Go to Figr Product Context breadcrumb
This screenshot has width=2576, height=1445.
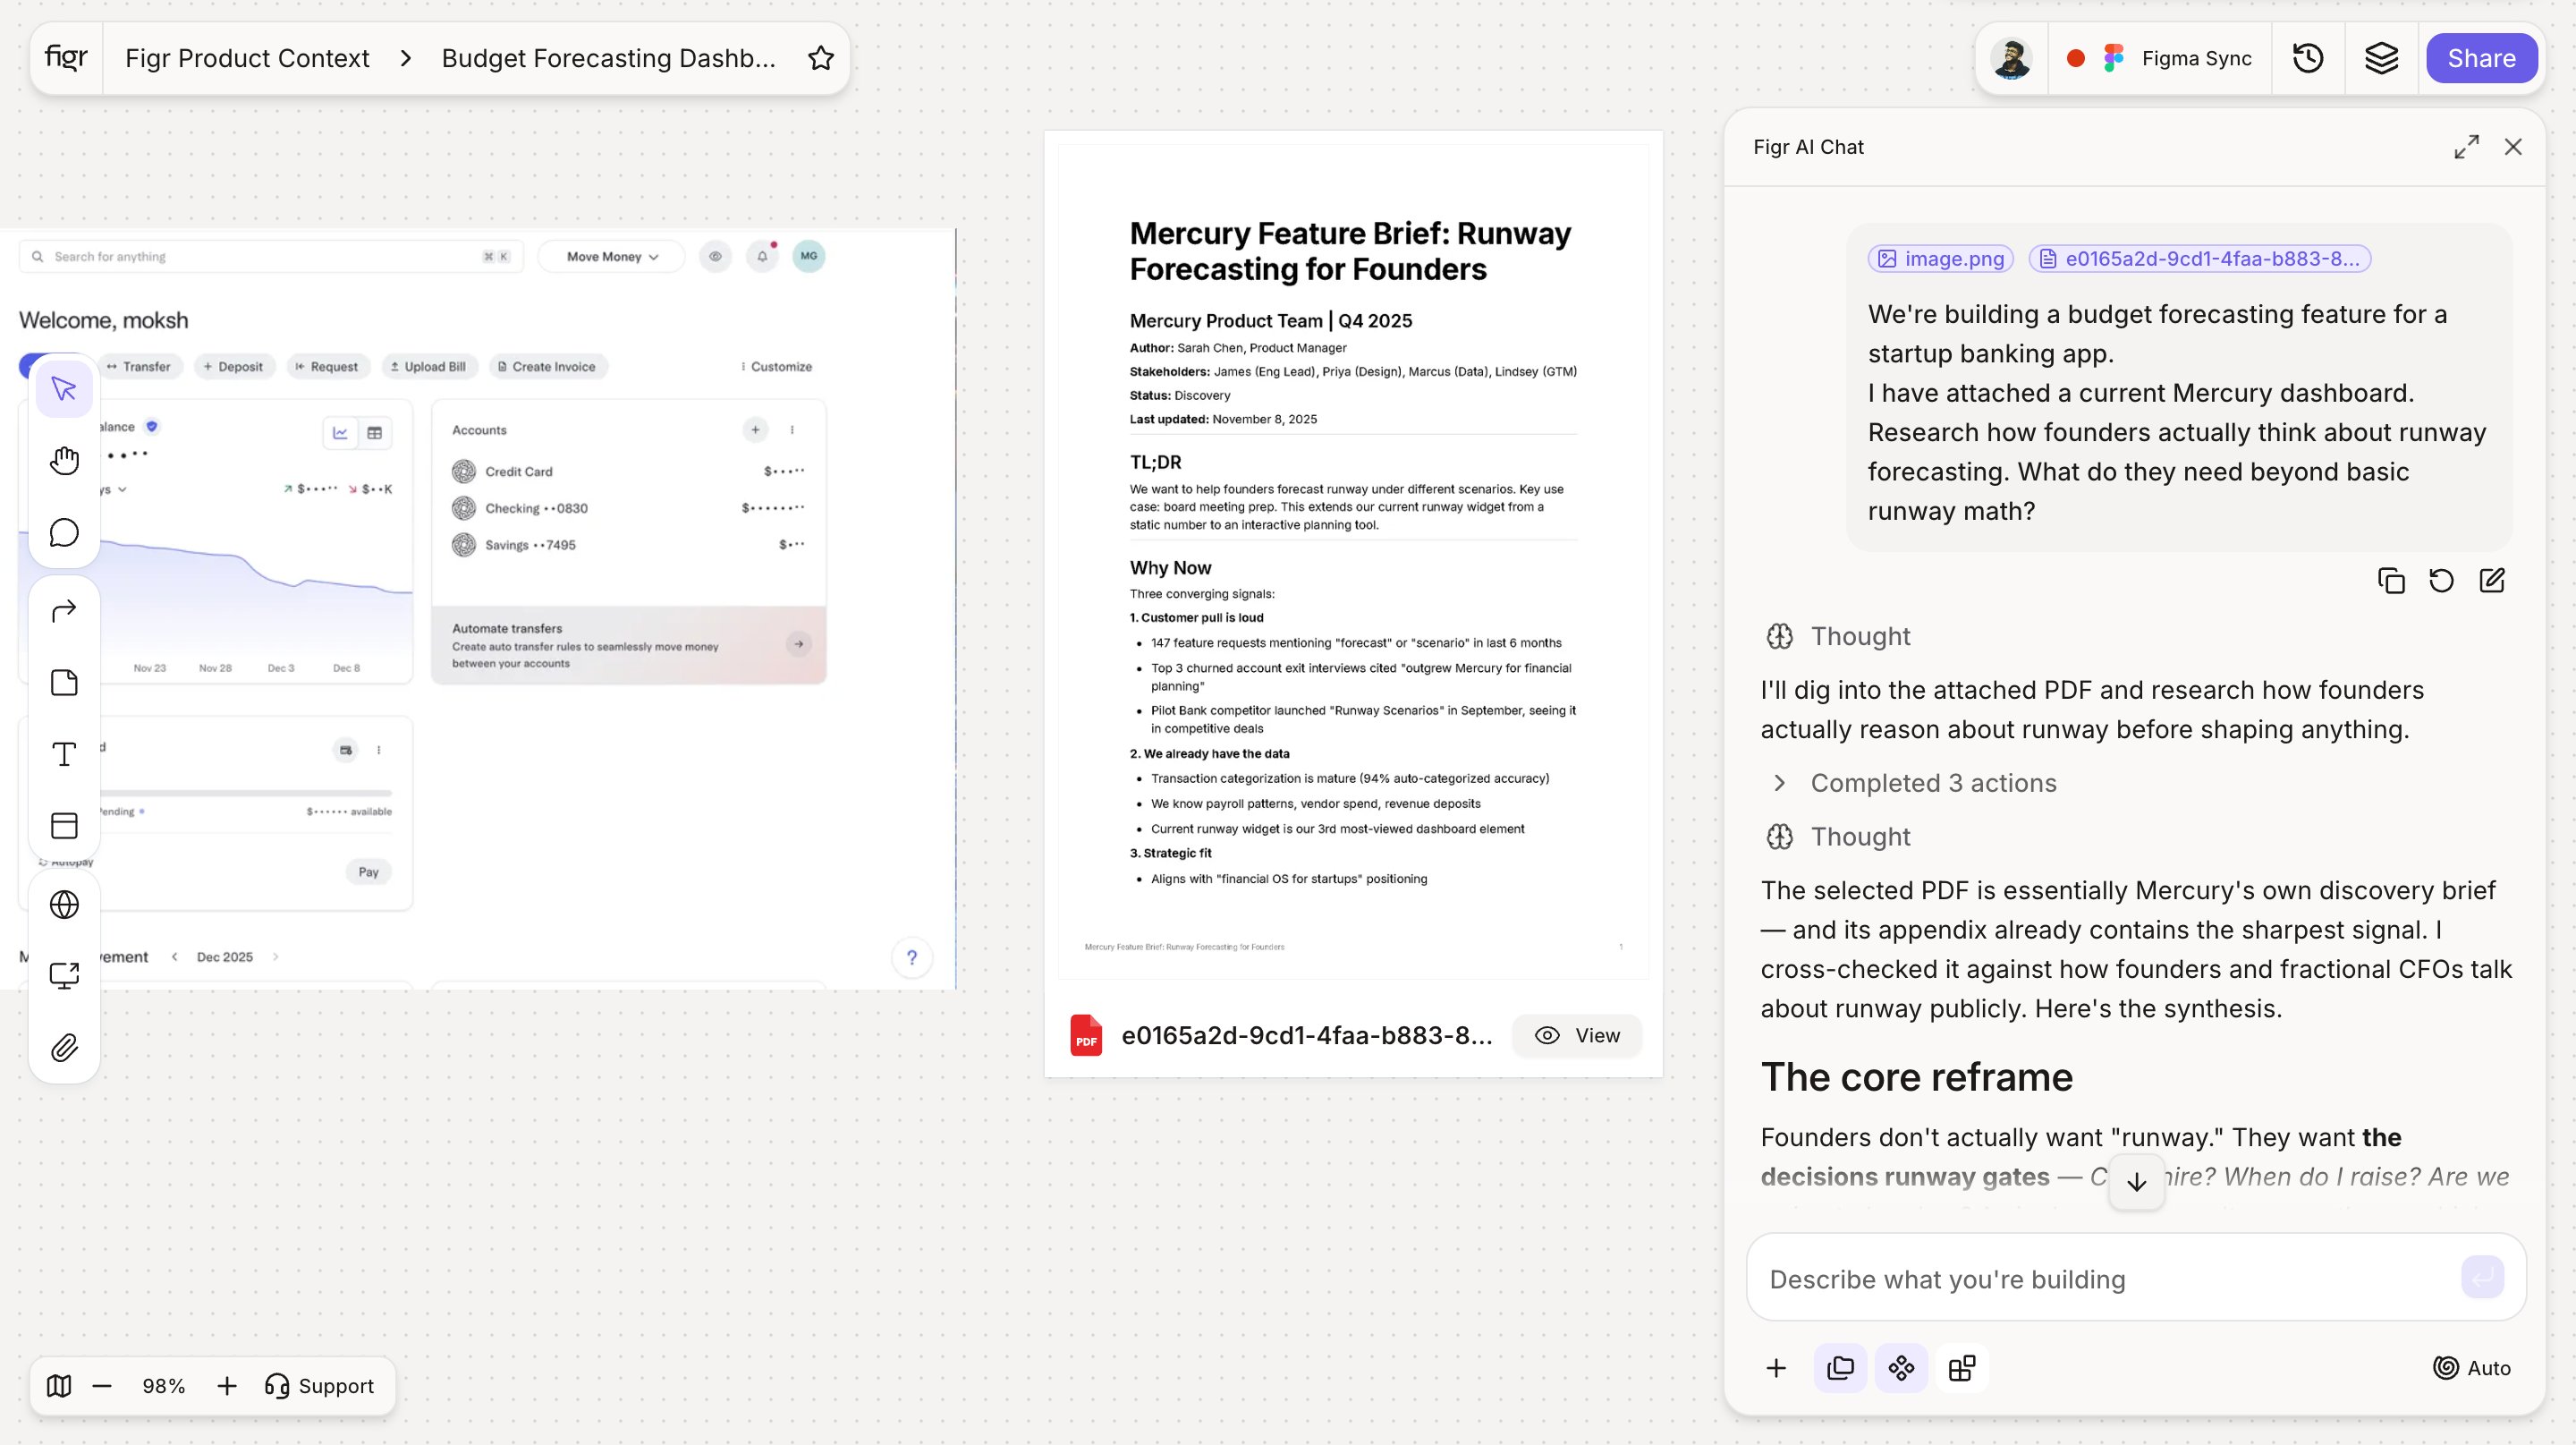click(247, 58)
